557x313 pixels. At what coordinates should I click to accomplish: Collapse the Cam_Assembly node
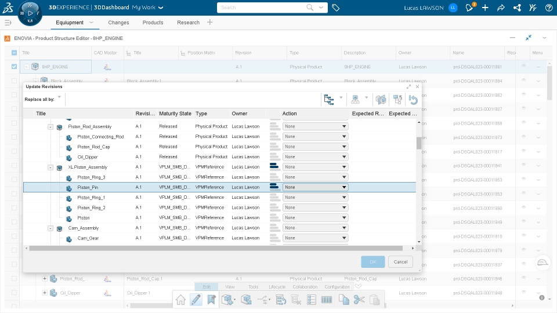50,228
